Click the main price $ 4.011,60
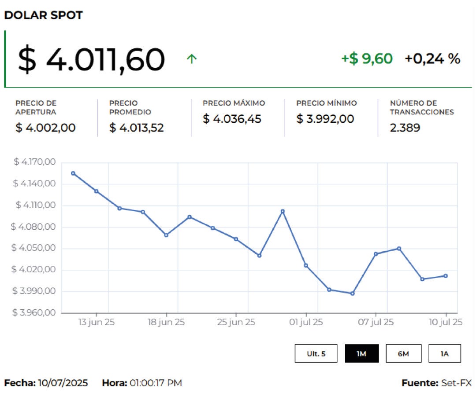The image size is (476, 396). click(91, 59)
